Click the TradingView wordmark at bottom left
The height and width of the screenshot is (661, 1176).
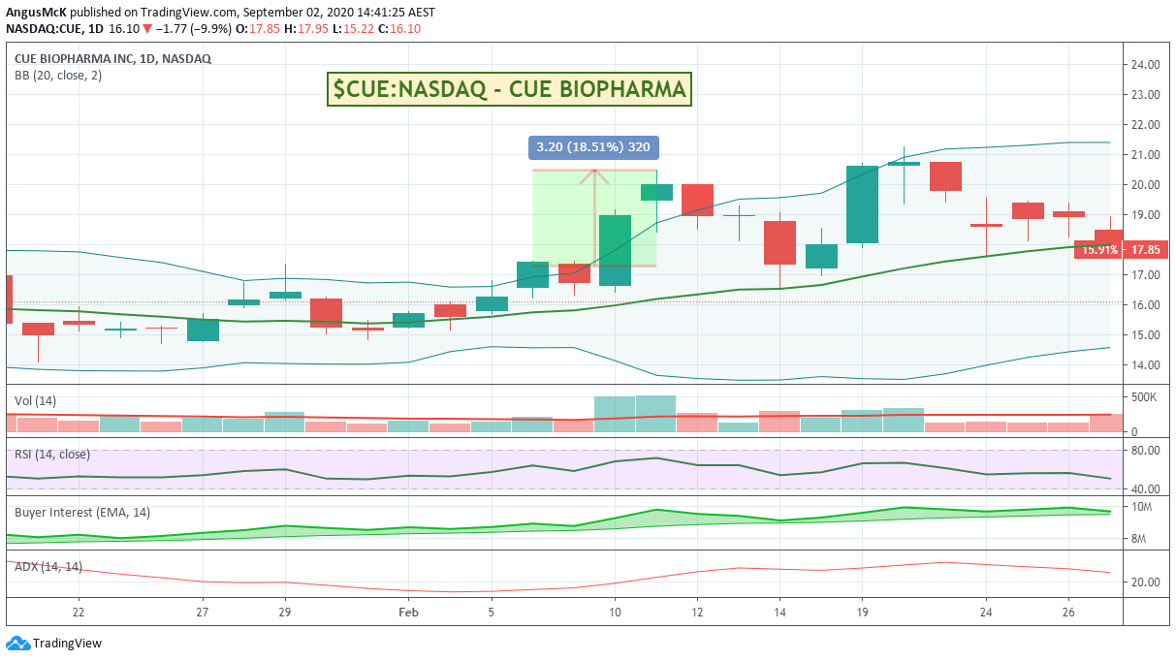pyautogui.click(x=67, y=644)
